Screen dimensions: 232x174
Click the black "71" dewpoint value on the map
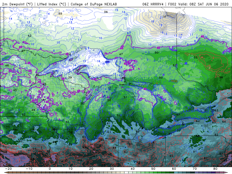[x=21, y=161]
